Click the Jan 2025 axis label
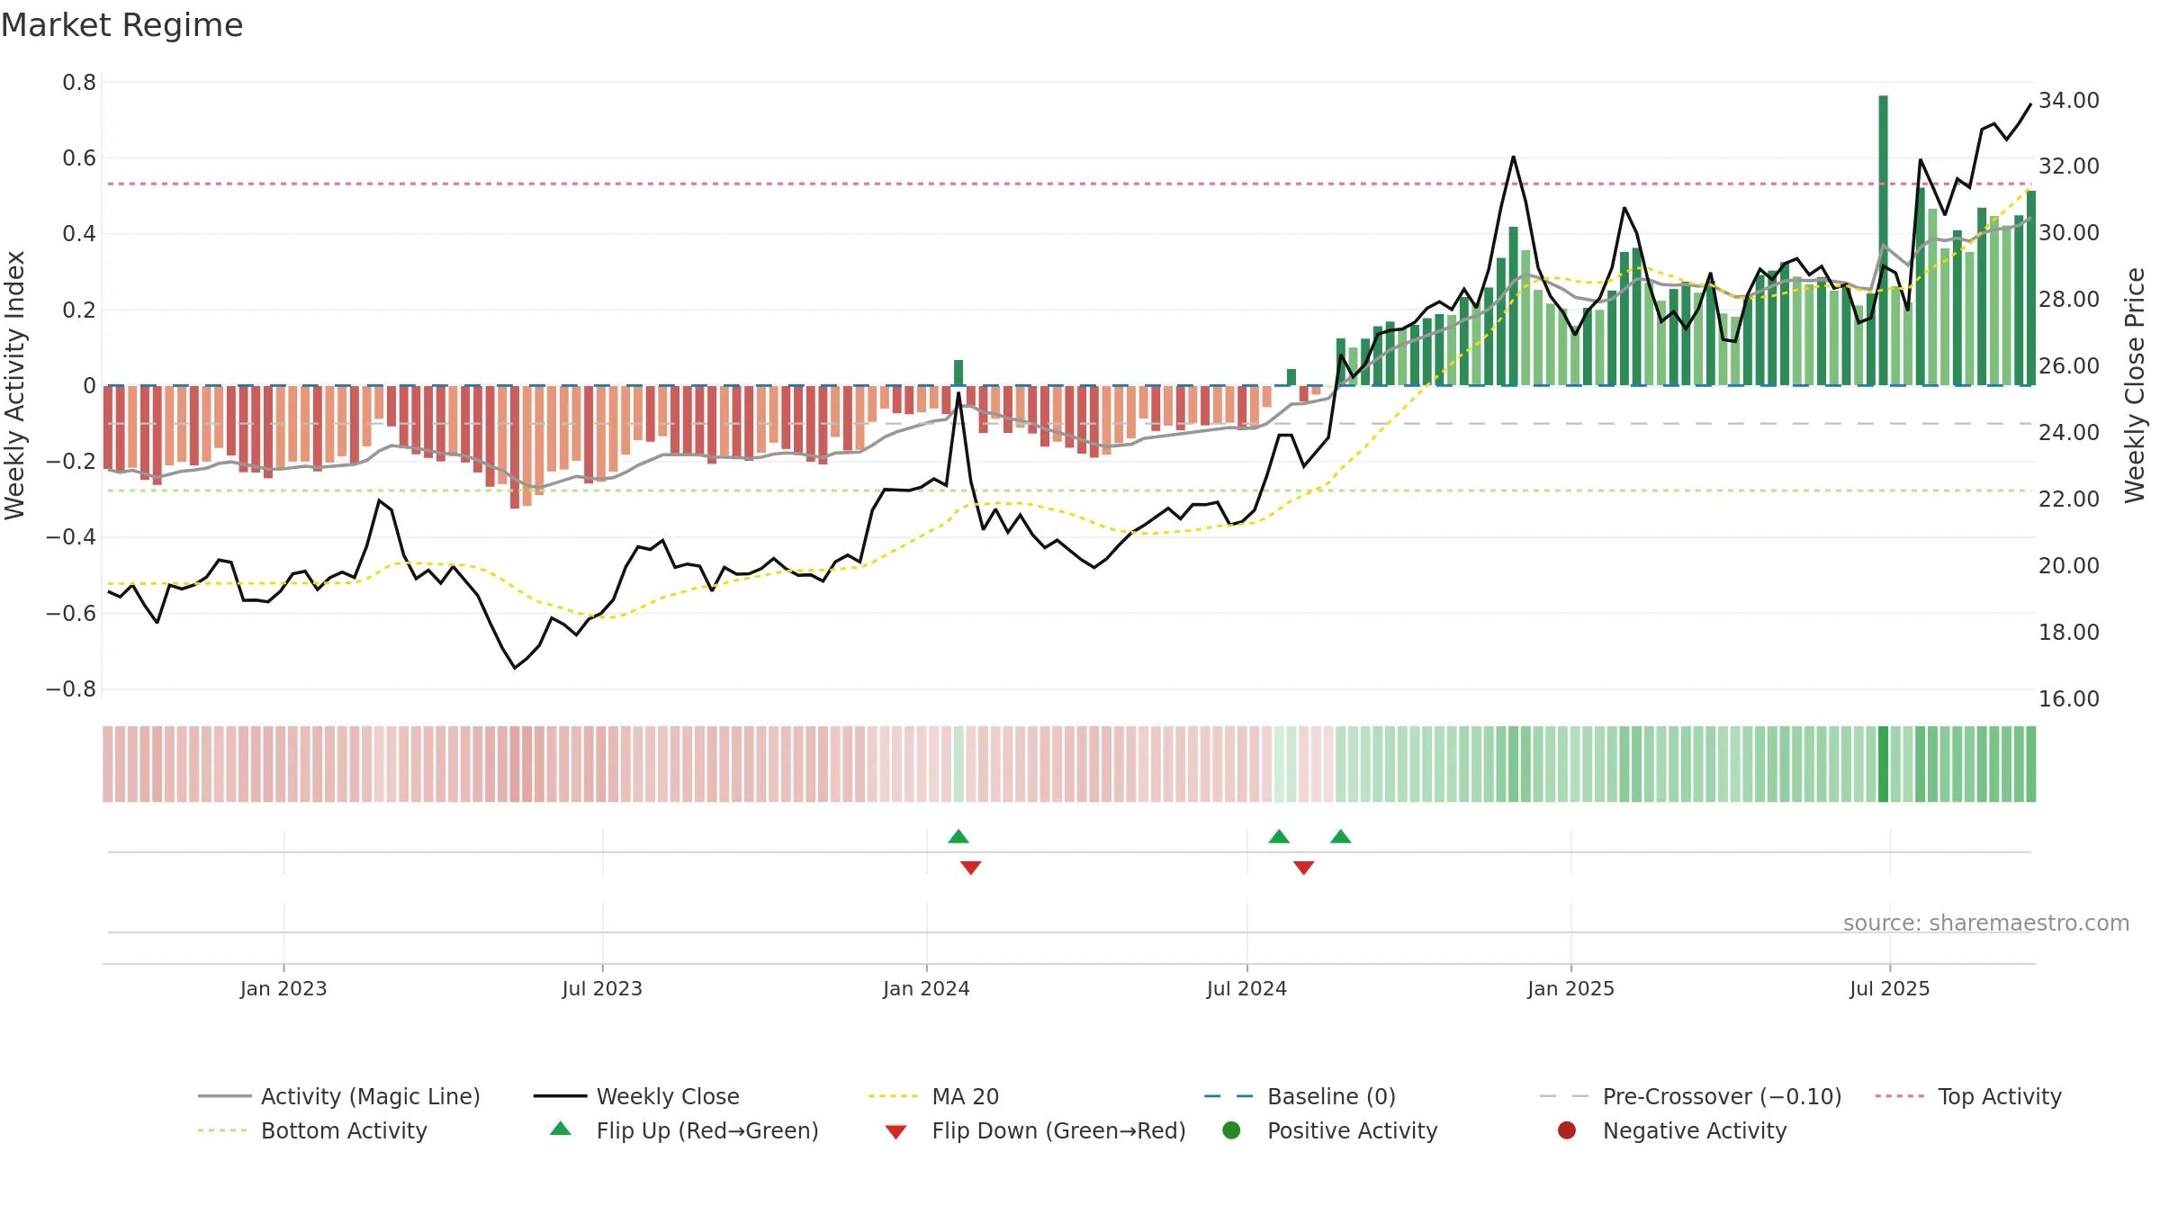2160x1215 pixels. (1570, 989)
